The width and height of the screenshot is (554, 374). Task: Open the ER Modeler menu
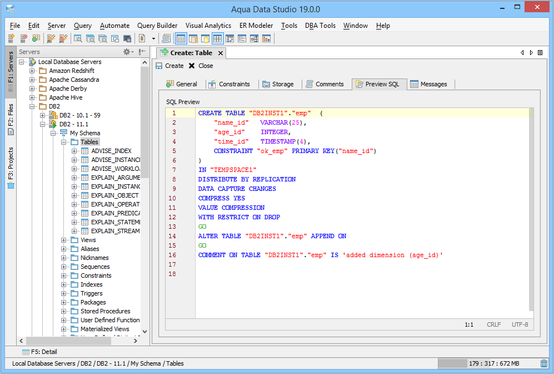coord(256,26)
